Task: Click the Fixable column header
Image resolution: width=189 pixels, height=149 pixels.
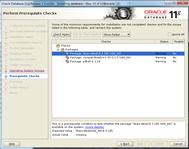Action: click(x=179, y=42)
